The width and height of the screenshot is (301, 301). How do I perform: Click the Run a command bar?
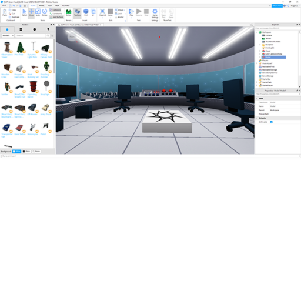pos(150,156)
